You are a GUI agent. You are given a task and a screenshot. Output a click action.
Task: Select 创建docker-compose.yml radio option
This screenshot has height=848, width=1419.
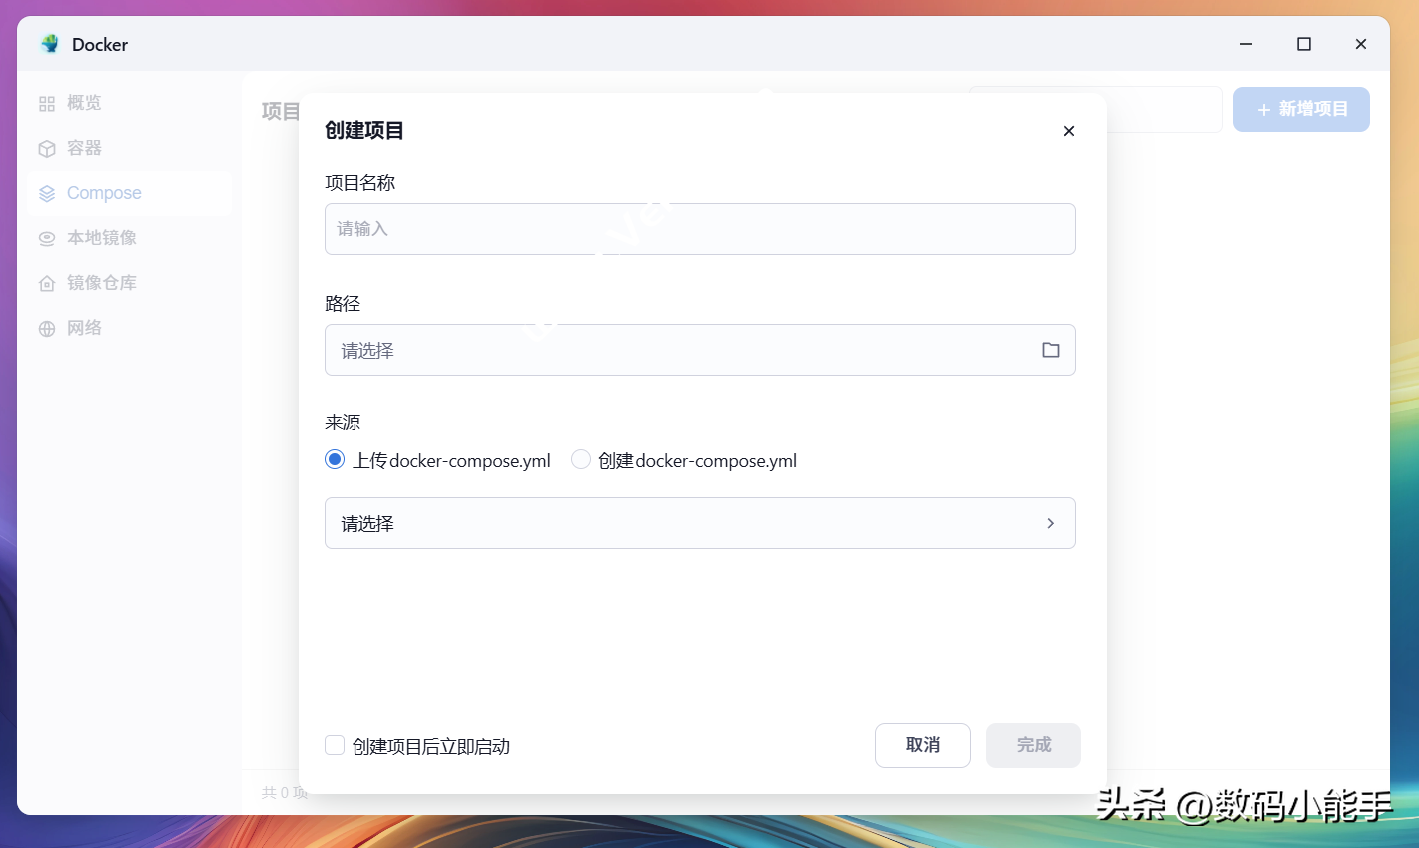coord(581,459)
